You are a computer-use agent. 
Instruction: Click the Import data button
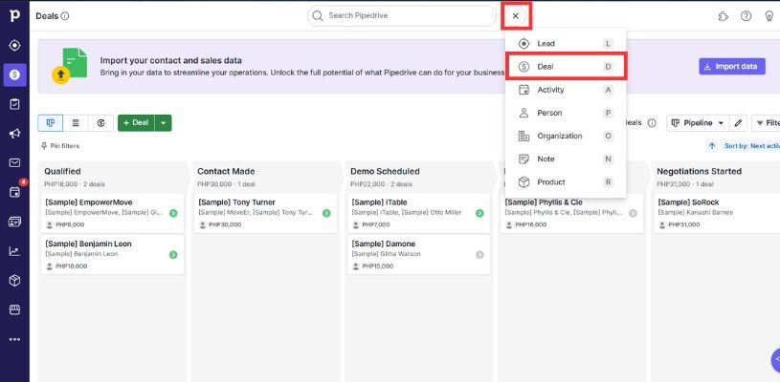pyautogui.click(x=732, y=67)
